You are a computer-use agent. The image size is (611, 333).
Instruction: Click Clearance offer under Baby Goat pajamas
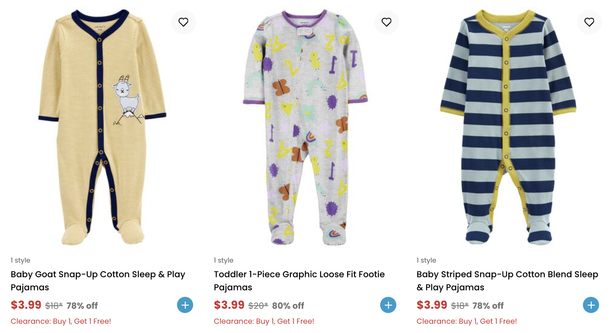pos(61,321)
